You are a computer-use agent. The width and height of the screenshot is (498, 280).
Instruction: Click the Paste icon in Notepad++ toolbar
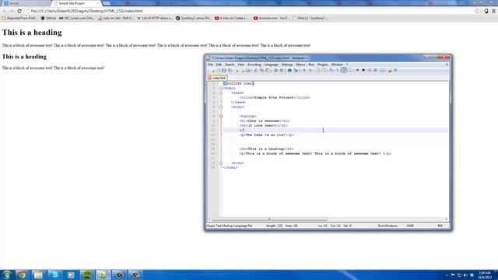[x=268, y=70]
